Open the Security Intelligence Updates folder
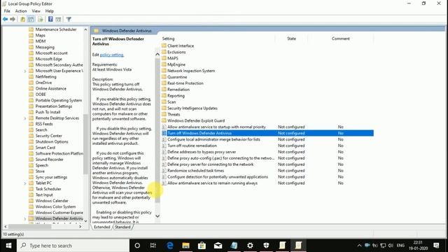 click(190, 108)
